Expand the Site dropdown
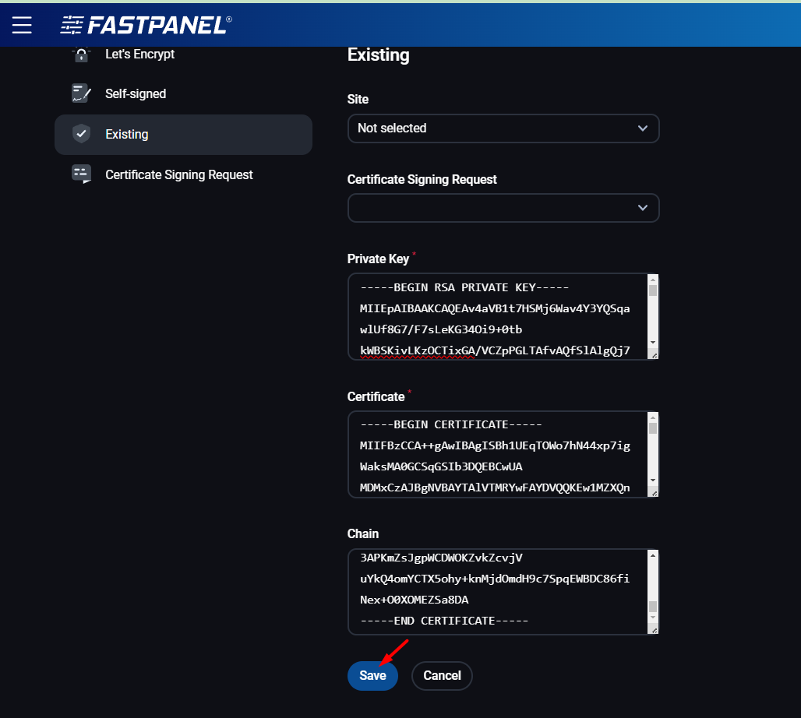Image resolution: width=801 pixels, height=718 pixels. click(x=503, y=128)
